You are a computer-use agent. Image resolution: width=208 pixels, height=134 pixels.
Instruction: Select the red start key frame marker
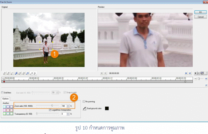coord(4,82)
